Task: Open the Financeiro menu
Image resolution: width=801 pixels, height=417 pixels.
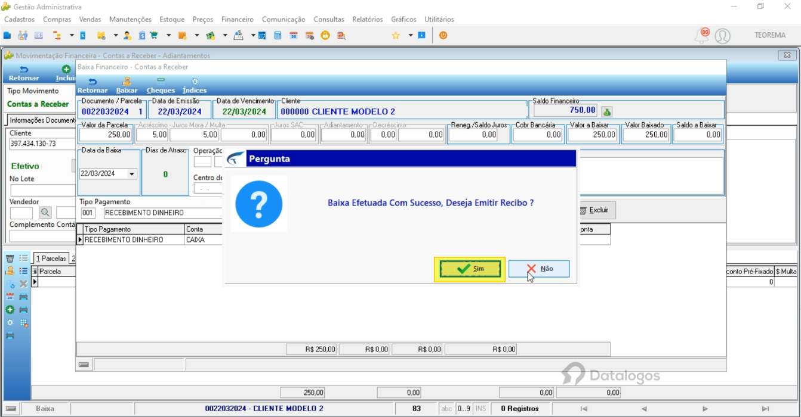Action: [237, 20]
